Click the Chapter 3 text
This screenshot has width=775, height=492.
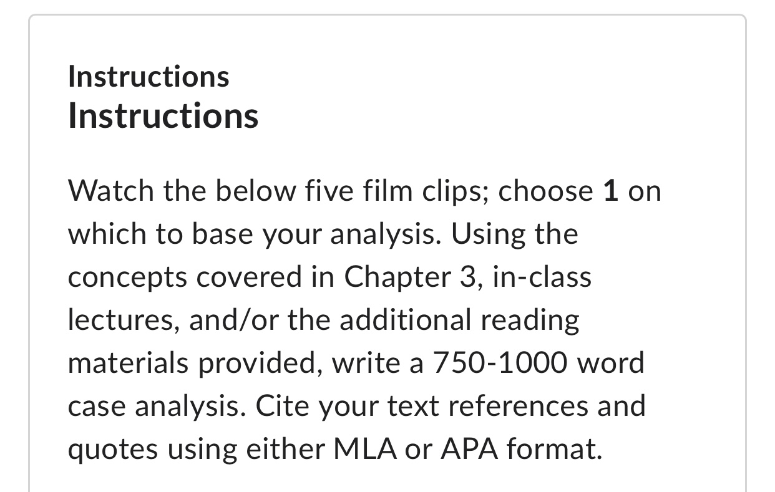click(411, 277)
